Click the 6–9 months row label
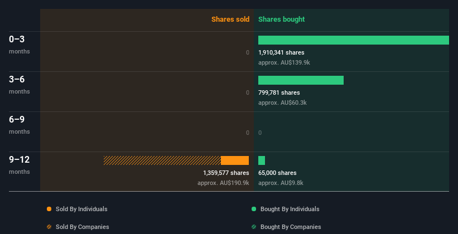The image size is (458, 234). tap(20, 125)
